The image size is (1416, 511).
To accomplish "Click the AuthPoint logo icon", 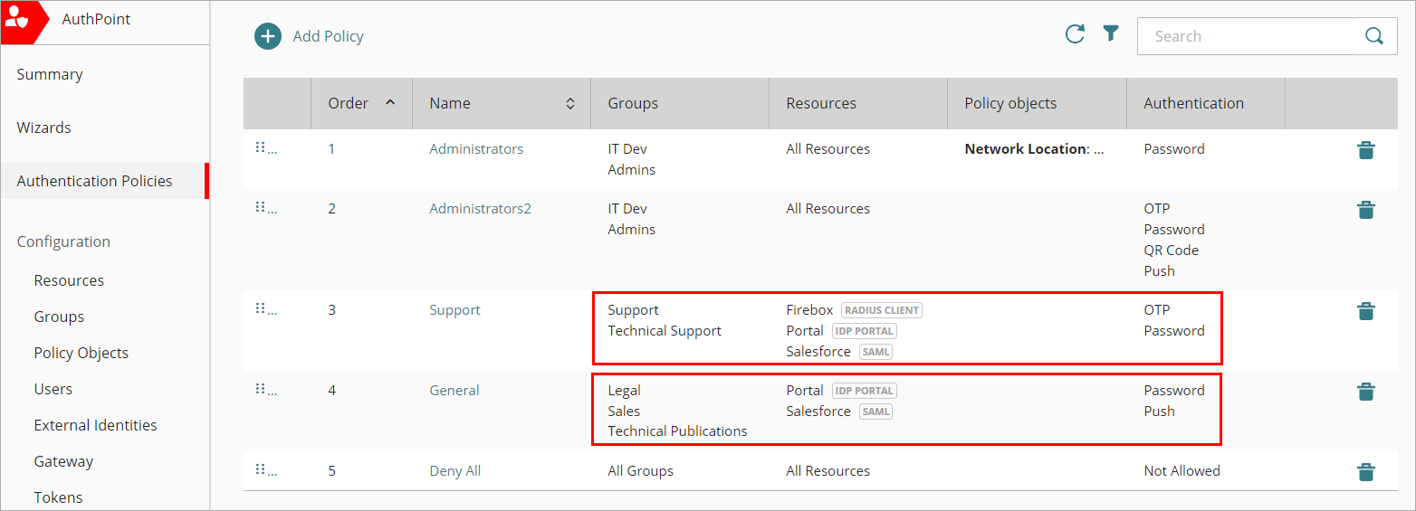I will (17, 20).
